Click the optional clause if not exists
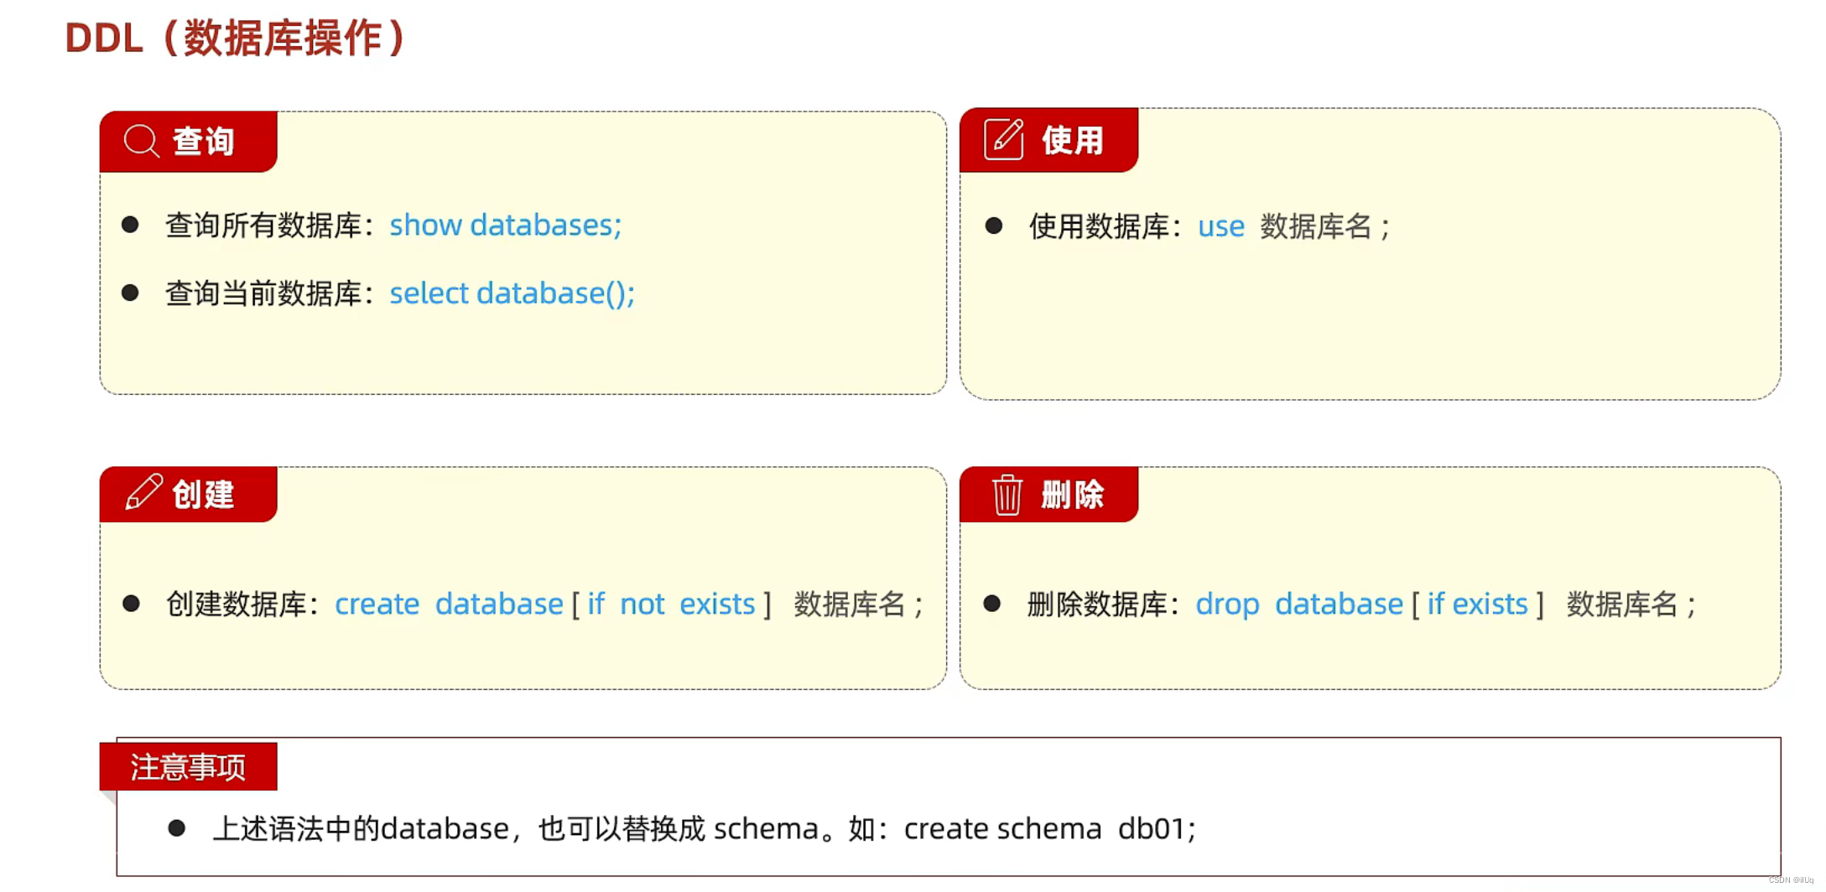 tap(672, 604)
